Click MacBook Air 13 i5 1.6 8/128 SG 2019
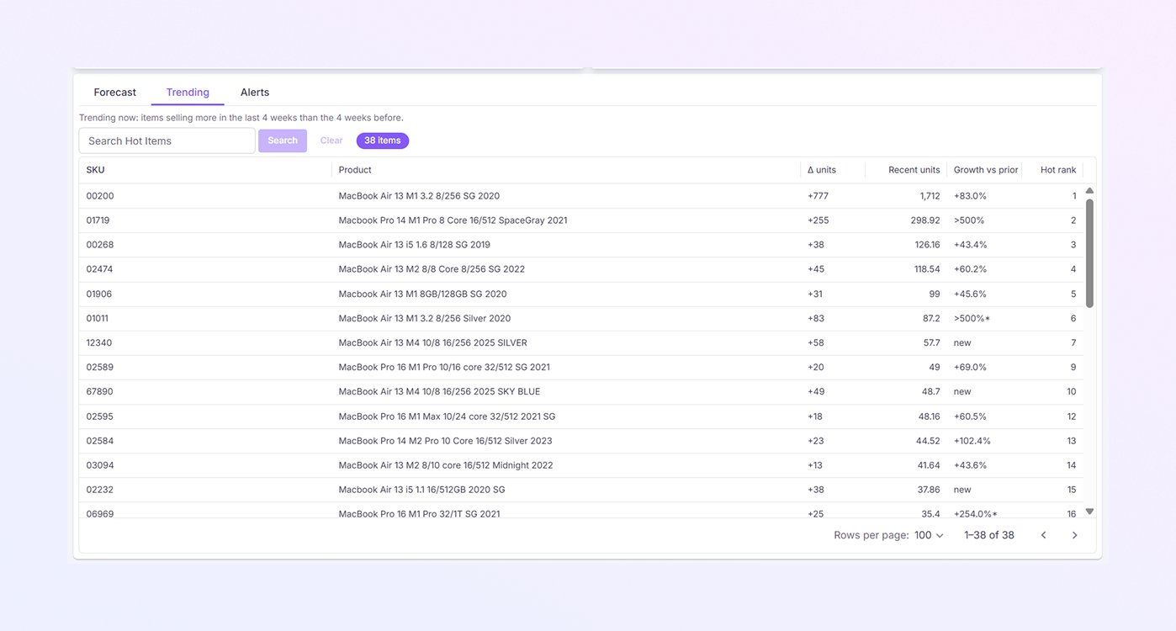This screenshot has height=631, width=1176. (x=414, y=245)
